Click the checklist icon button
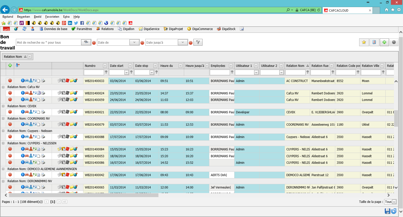This screenshot has height=217, width=403. pos(374,42)
